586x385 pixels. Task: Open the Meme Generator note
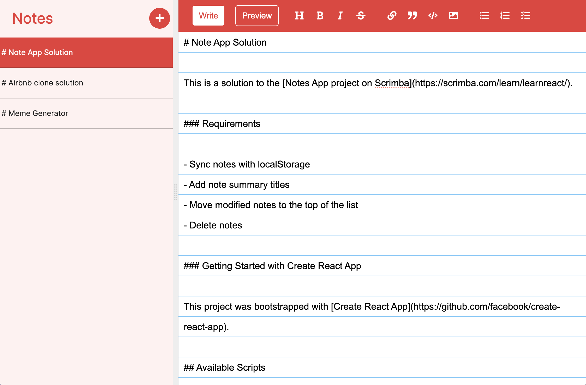point(86,113)
